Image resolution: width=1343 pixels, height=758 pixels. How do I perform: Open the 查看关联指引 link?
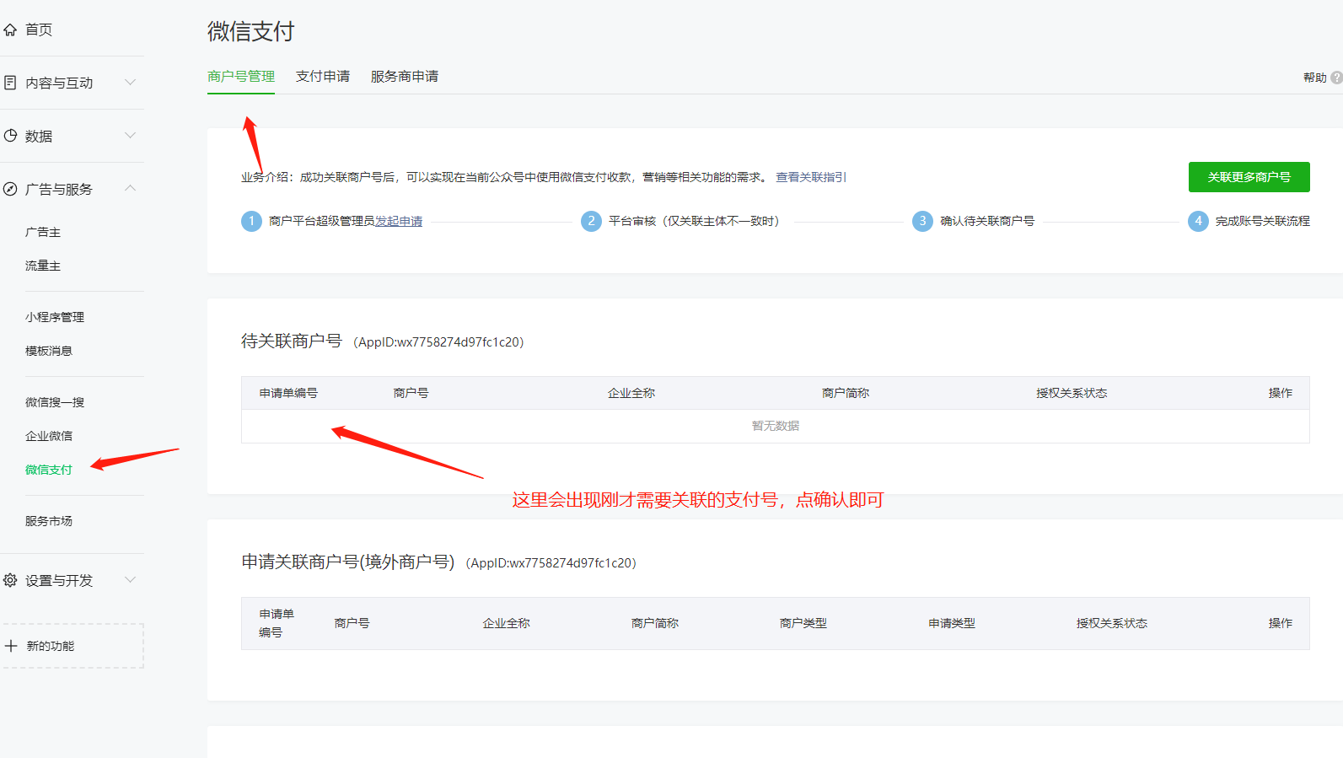coord(811,177)
